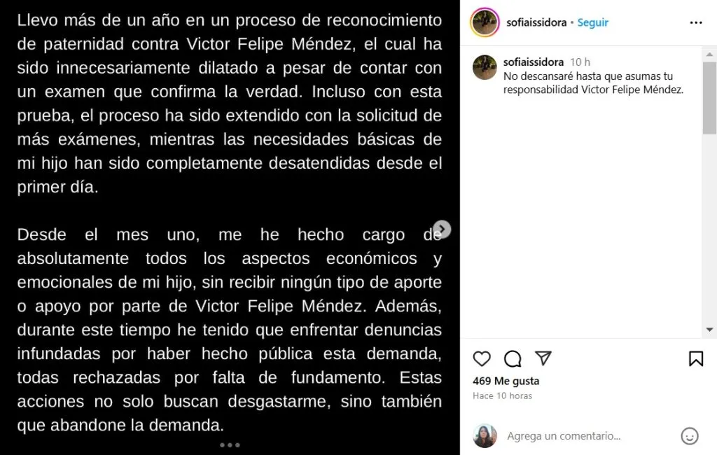Image resolution: width=717 pixels, height=455 pixels.
Task: Open sofiaissidora profile from header username
Action: tap(536, 23)
